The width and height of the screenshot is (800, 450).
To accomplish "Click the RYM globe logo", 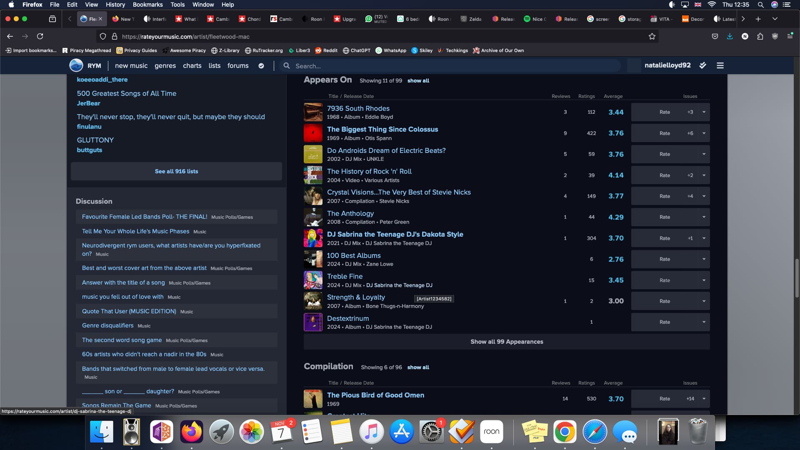I will (x=76, y=65).
